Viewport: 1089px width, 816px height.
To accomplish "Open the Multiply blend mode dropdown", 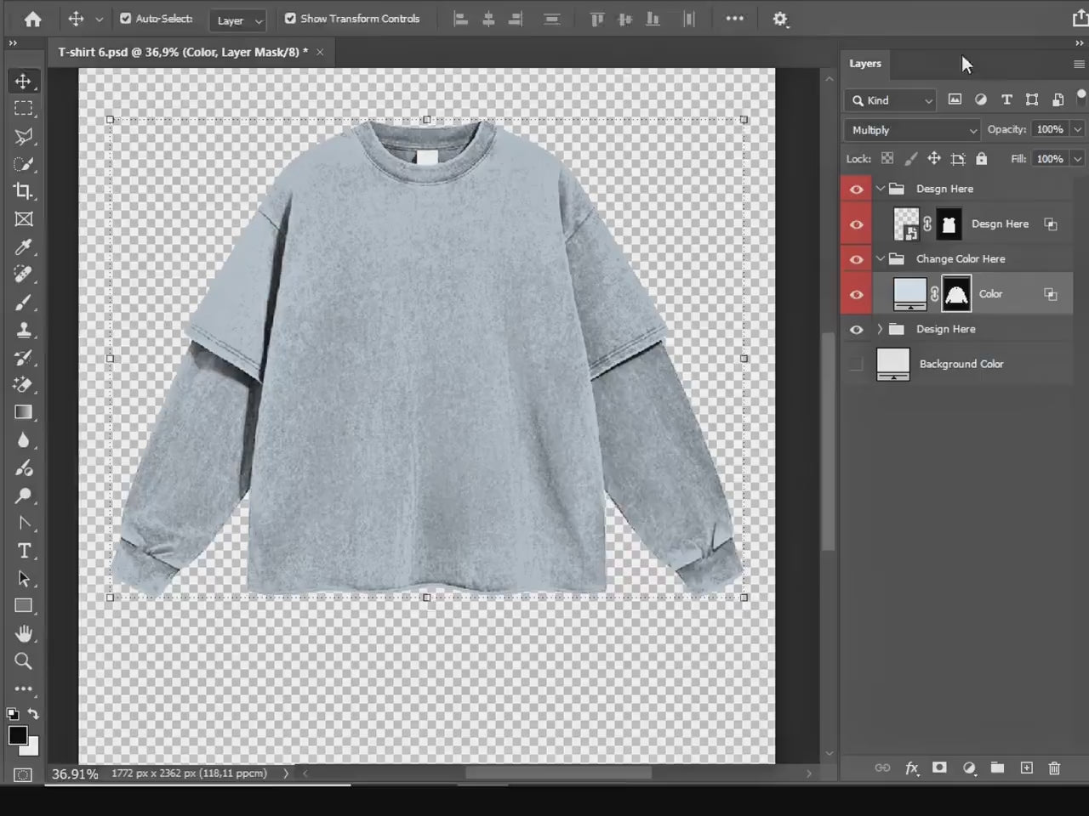I will [x=910, y=129].
